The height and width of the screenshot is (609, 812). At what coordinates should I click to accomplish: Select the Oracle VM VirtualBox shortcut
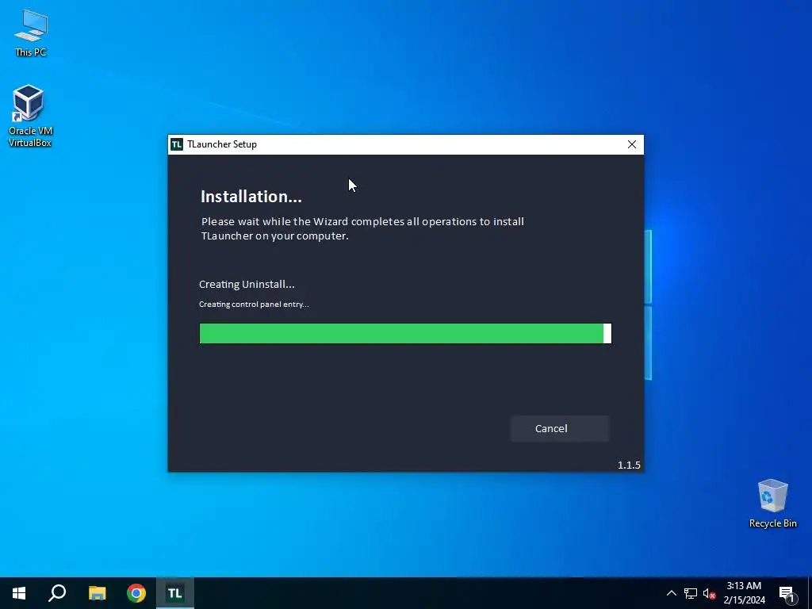coord(30,116)
